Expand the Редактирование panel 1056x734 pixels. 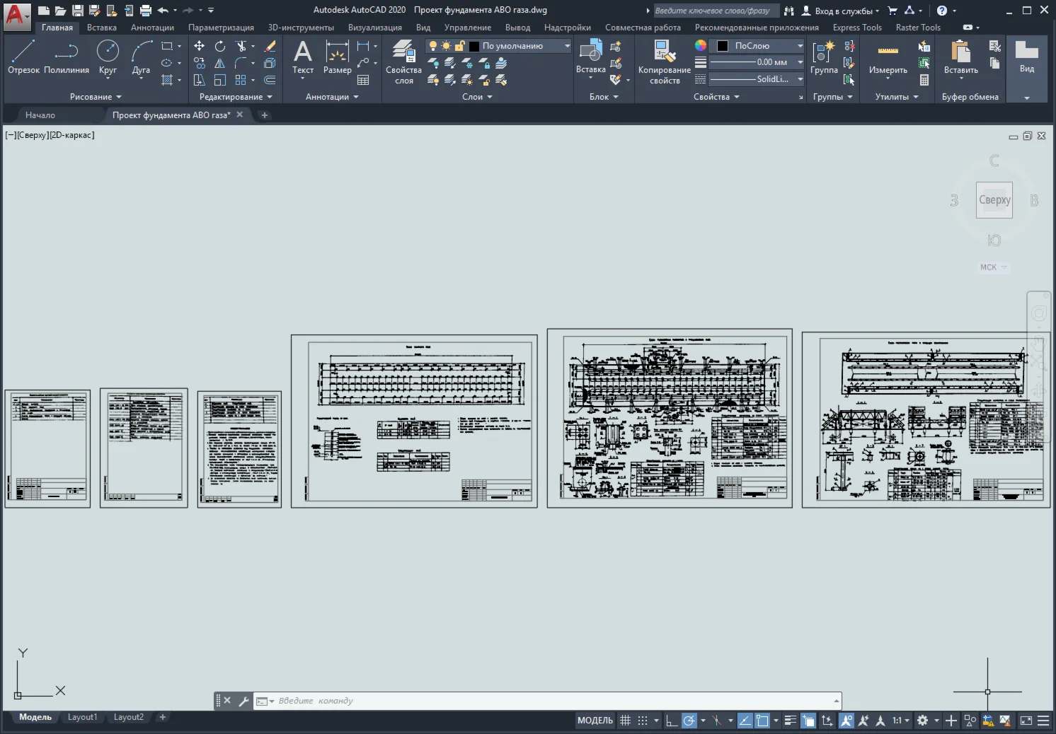[236, 97]
